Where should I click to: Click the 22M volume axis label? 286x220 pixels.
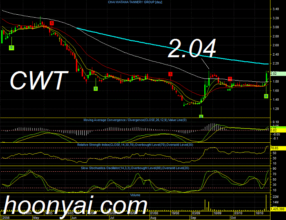coord(275,197)
